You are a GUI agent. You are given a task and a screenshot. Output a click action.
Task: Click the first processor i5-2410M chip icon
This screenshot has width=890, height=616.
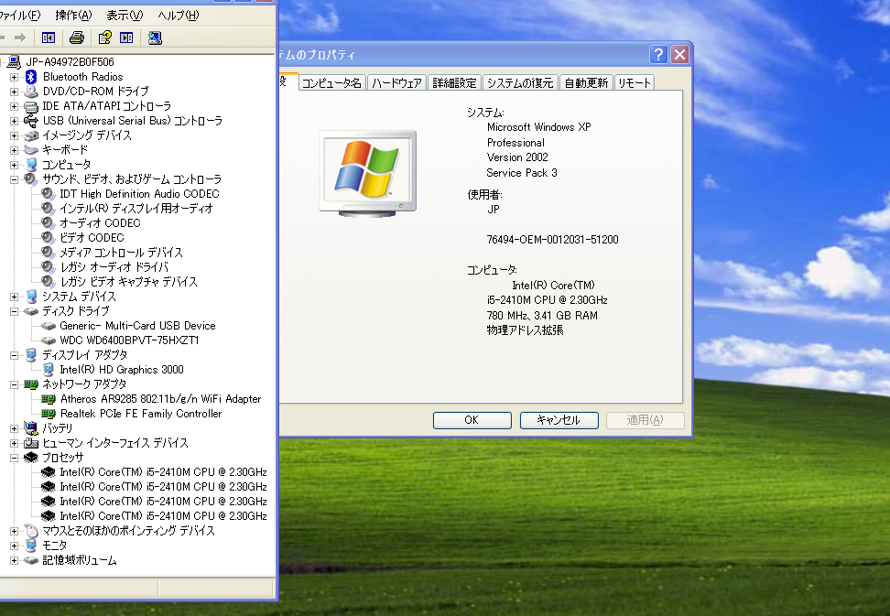(49, 472)
